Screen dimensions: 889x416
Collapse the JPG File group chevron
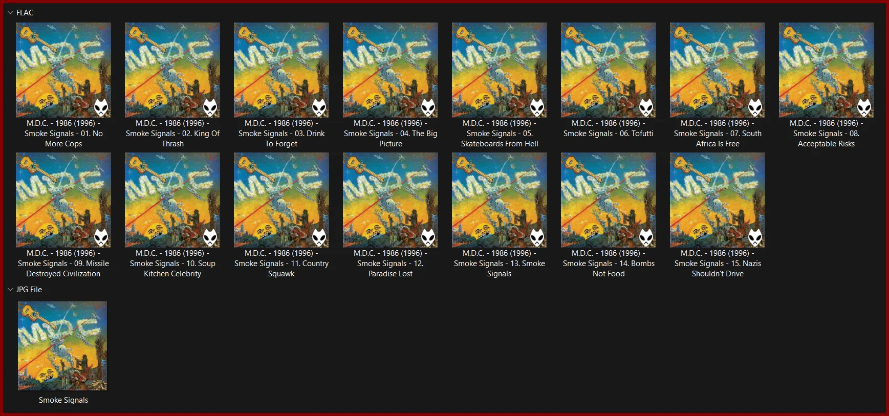10,290
